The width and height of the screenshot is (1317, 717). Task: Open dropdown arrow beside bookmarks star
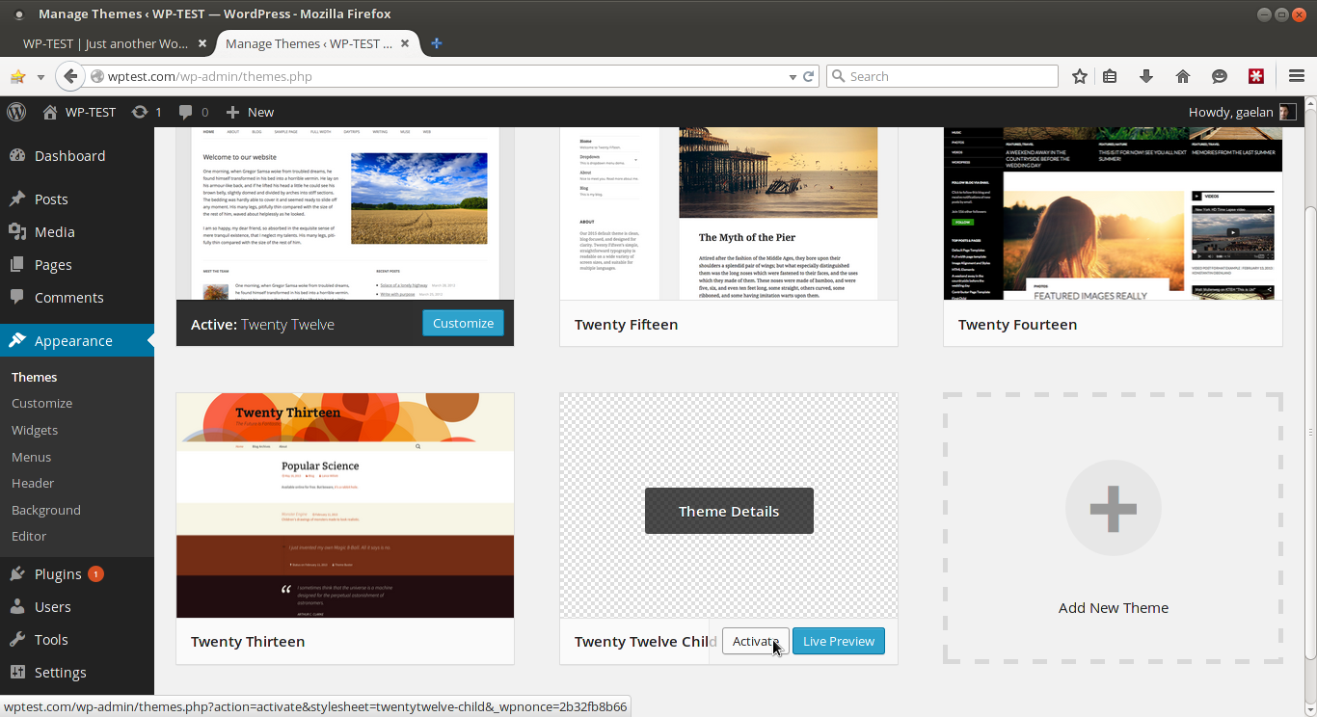(x=40, y=77)
